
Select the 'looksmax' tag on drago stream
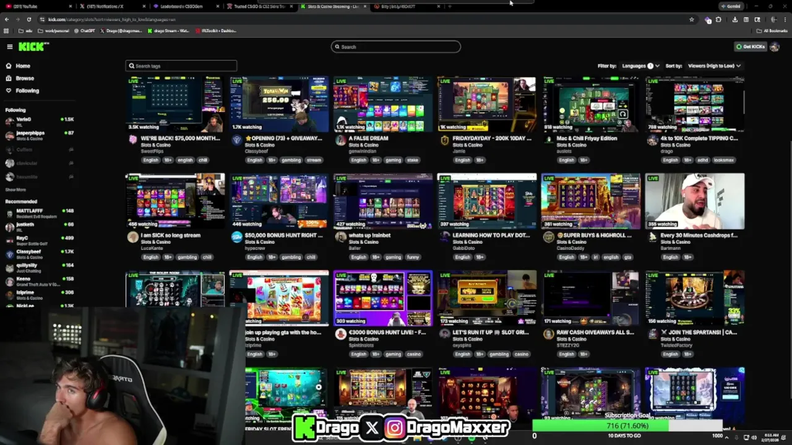pos(724,160)
